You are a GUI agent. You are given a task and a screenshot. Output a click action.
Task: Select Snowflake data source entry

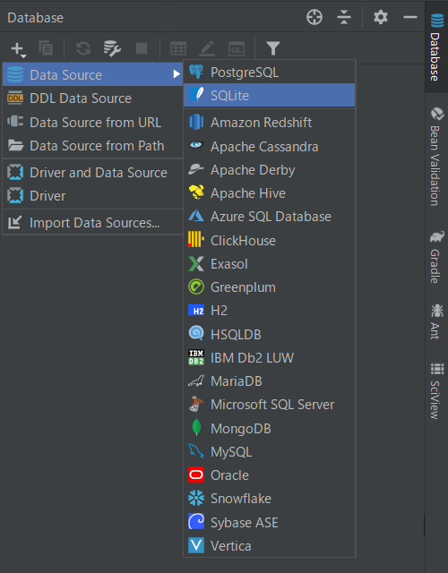click(x=269, y=499)
